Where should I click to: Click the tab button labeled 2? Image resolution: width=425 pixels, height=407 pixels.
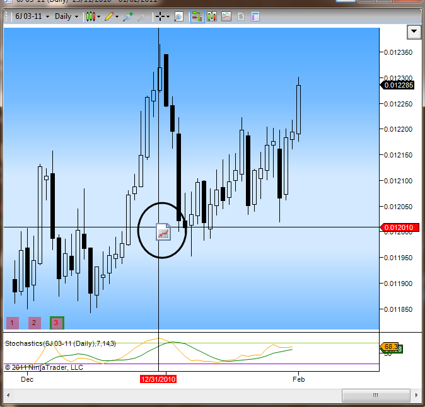coord(35,323)
